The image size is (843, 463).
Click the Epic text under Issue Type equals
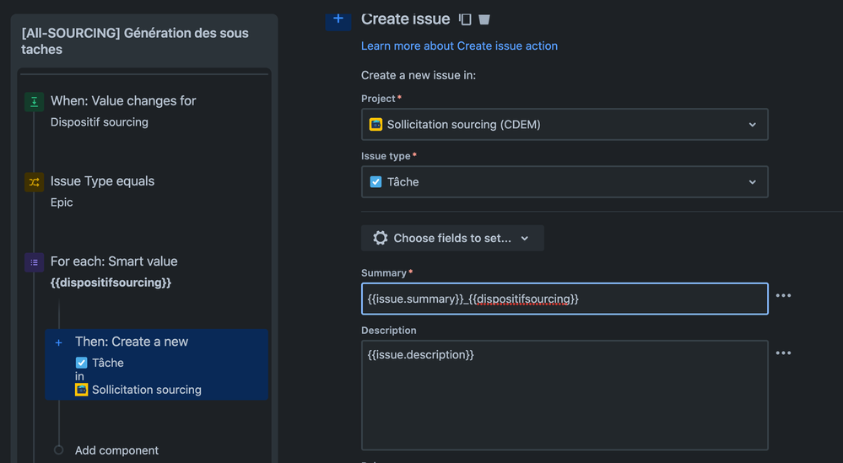tap(62, 202)
